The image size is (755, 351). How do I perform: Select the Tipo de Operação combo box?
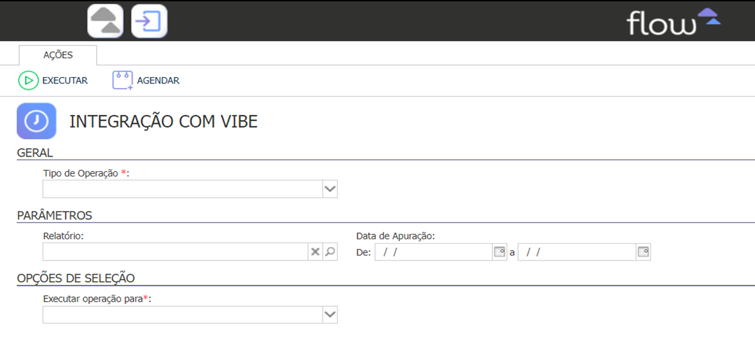click(190, 189)
